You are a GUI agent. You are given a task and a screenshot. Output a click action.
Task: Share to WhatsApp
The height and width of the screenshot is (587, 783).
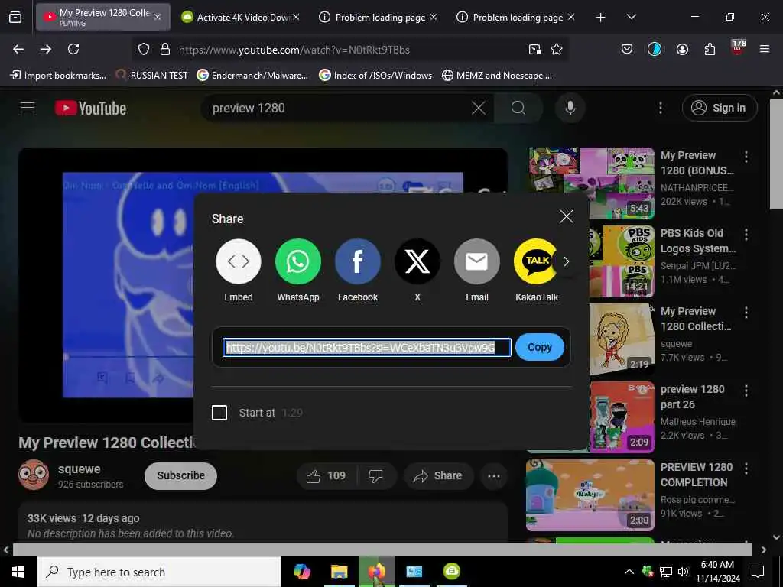click(x=297, y=261)
